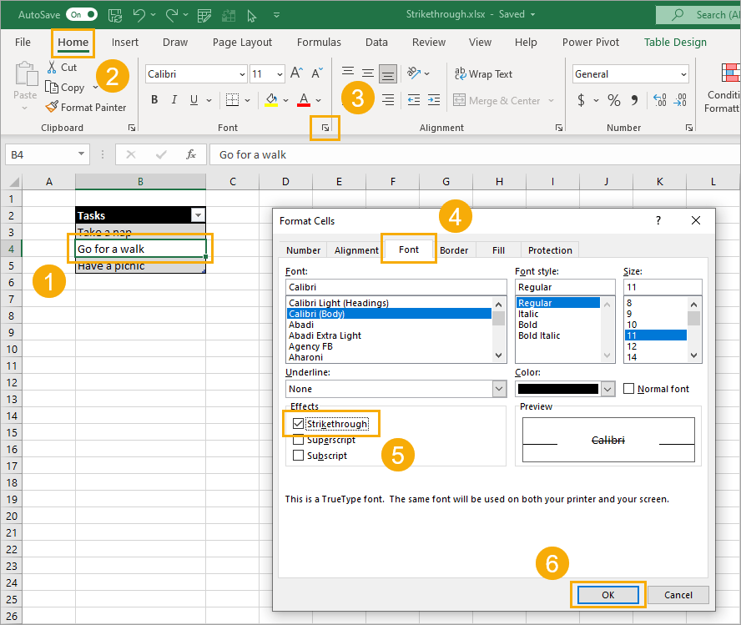Open the Underline style dropdown in Format Cells
This screenshot has height=625, width=741.
point(498,389)
